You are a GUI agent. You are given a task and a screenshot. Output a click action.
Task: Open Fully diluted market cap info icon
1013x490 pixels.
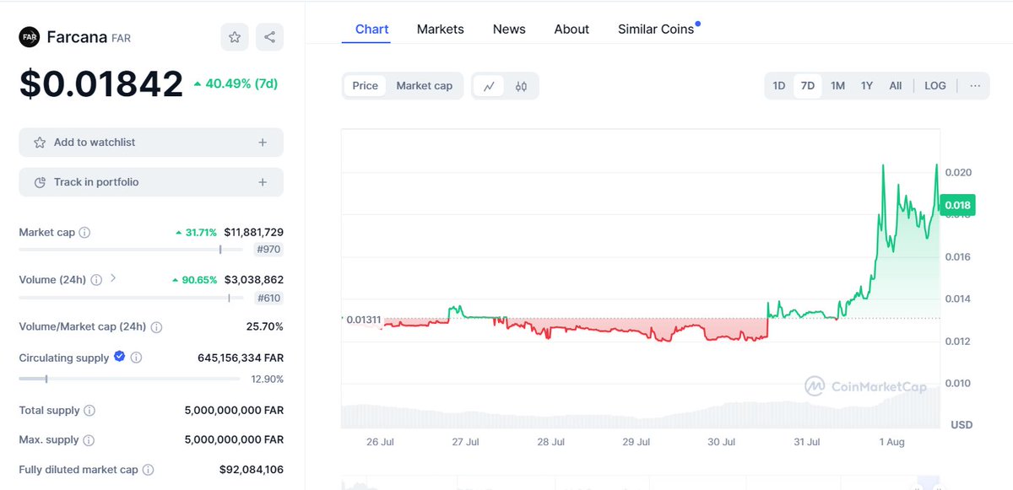pyautogui.click(x=148, y=470)
